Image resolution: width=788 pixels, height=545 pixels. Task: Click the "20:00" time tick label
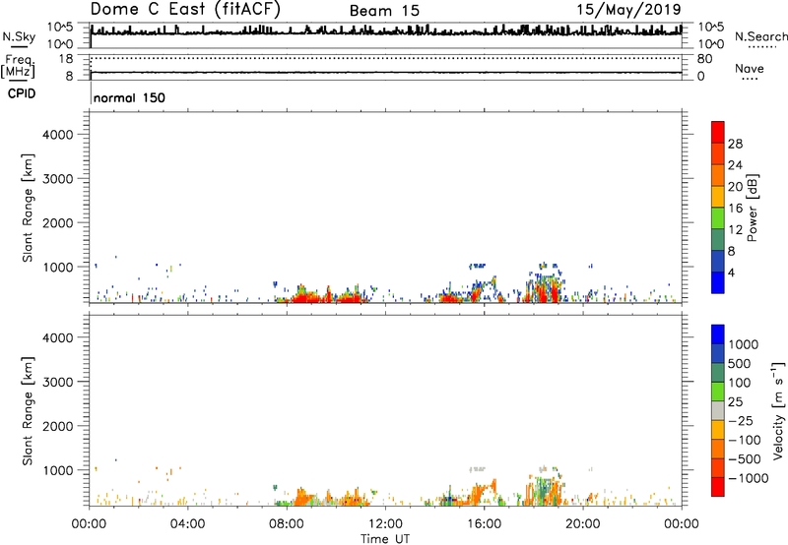click(x=583, y=524)
